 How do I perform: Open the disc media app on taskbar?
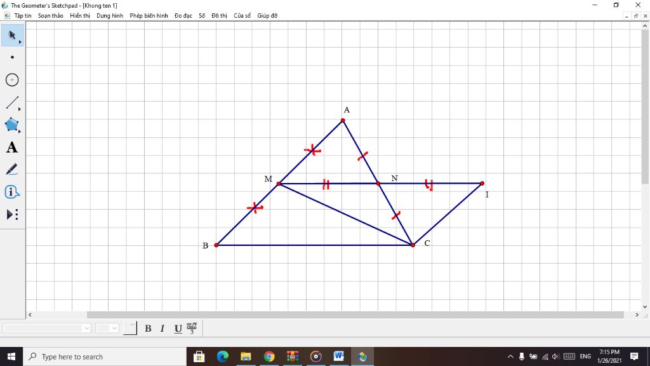point(316,356)
